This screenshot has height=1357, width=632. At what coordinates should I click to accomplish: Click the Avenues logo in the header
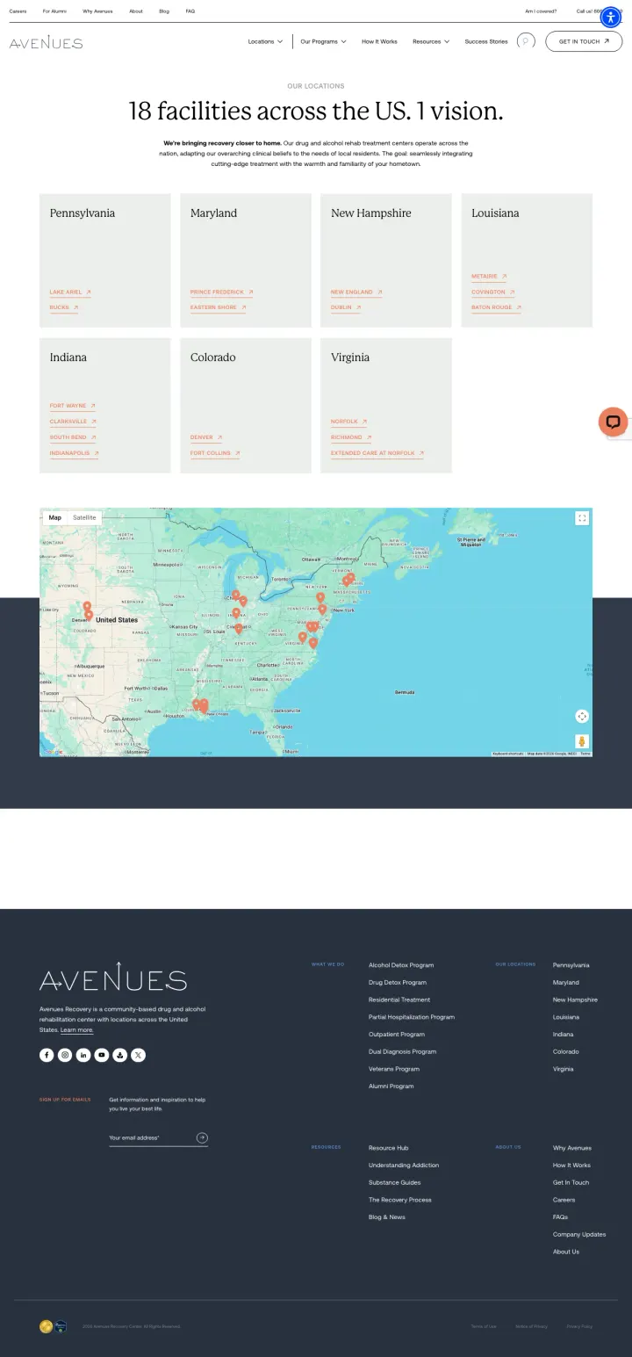click(47, 42)
